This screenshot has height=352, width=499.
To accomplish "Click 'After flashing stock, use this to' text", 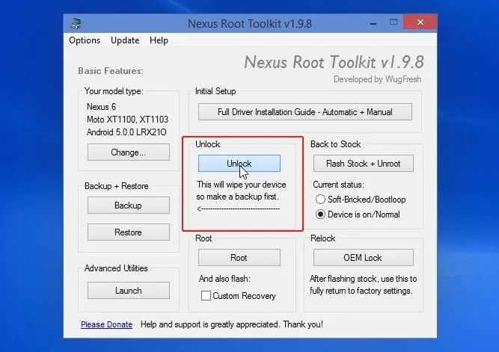I will point(363,279).
